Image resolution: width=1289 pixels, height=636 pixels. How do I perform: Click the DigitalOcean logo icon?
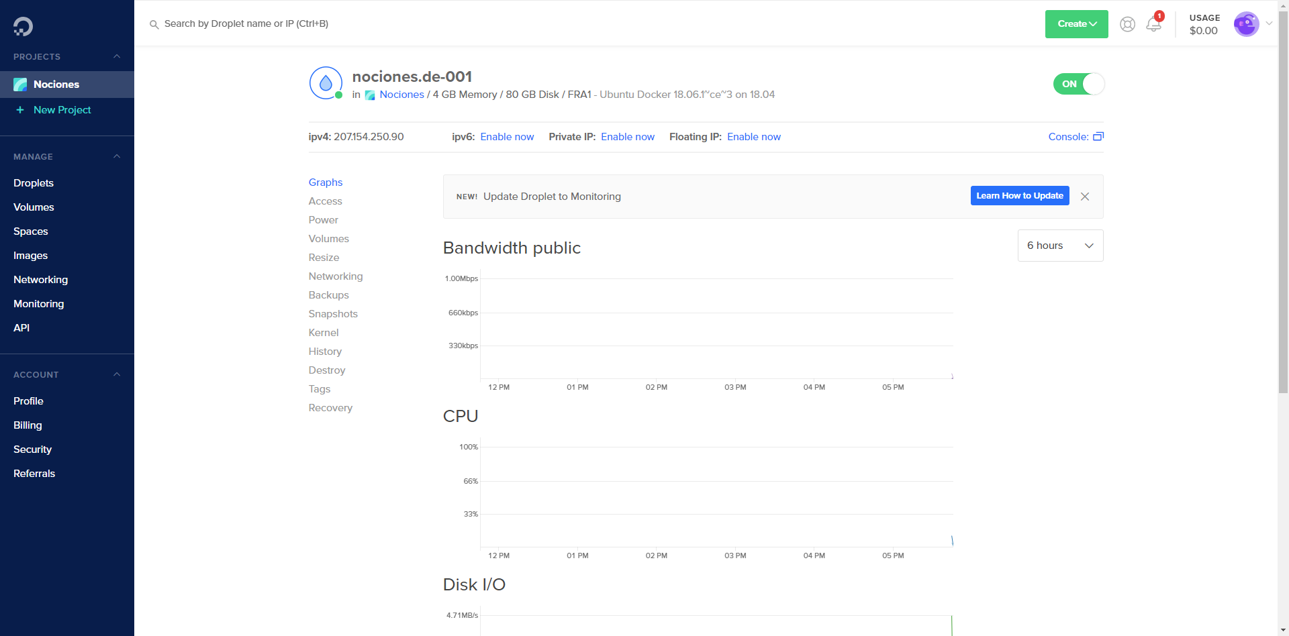23,26
